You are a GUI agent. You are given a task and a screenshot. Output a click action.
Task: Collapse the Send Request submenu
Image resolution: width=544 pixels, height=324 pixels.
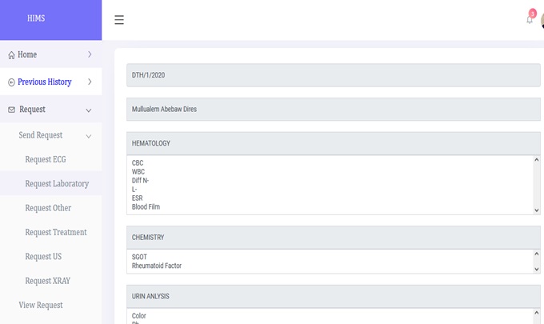tap(89, 136)
